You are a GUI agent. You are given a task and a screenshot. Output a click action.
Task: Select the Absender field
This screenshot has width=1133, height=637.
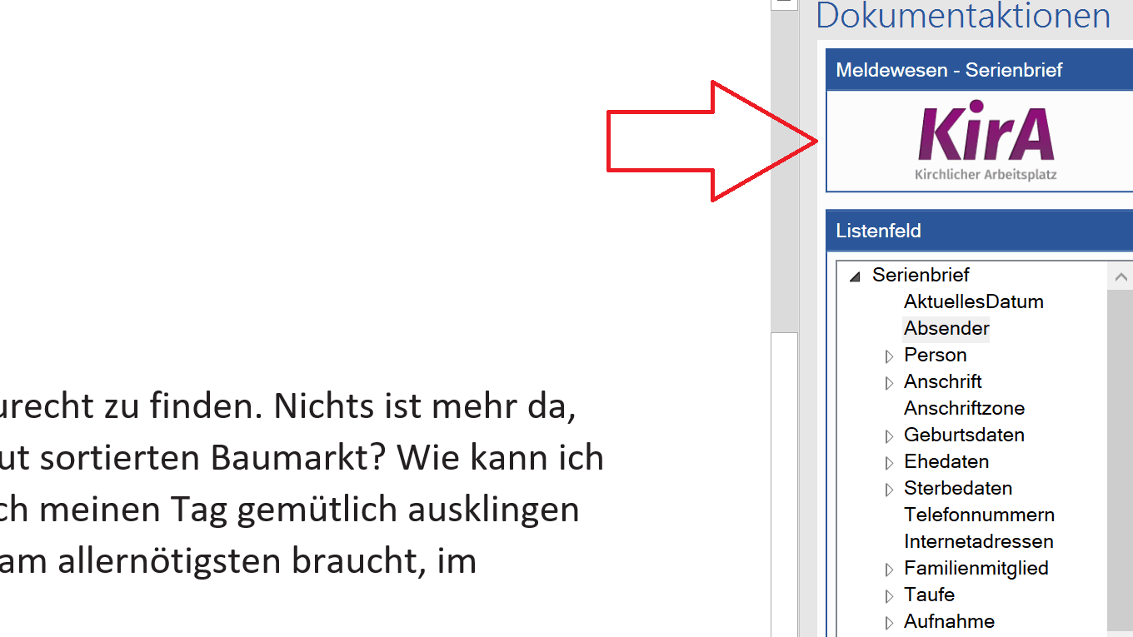946,328
